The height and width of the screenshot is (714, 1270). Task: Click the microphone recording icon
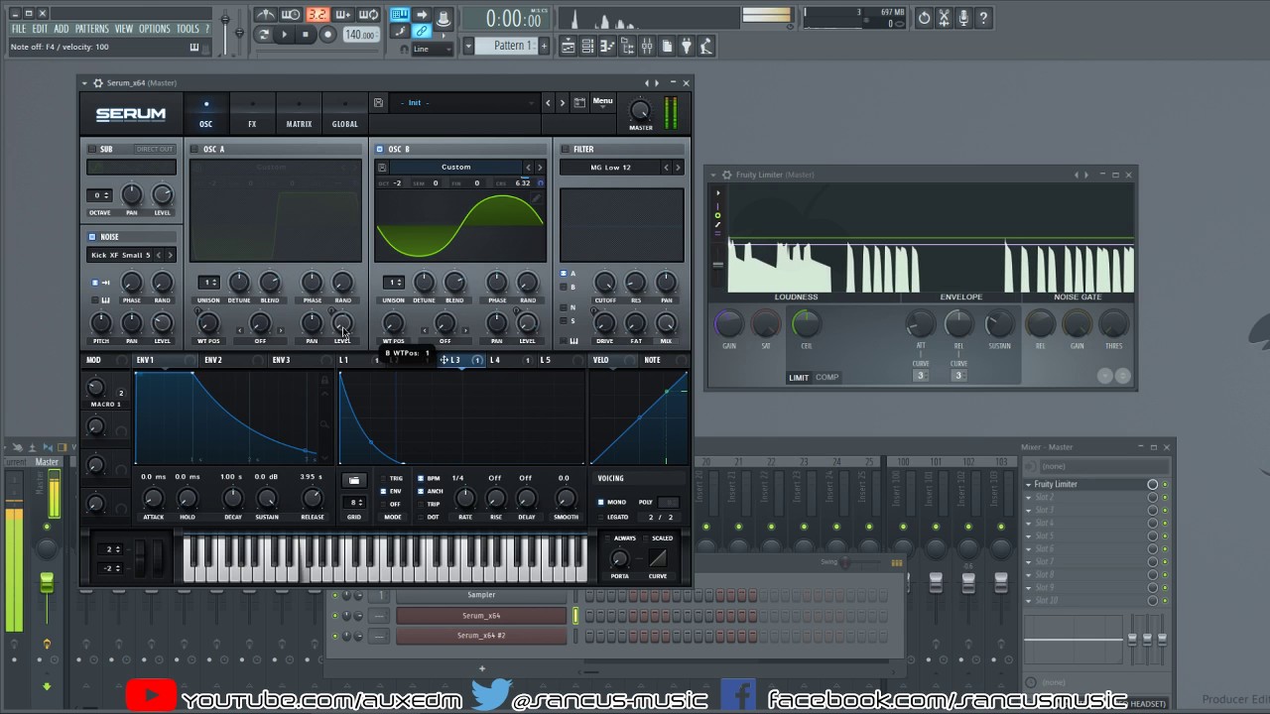coord(963,18)
